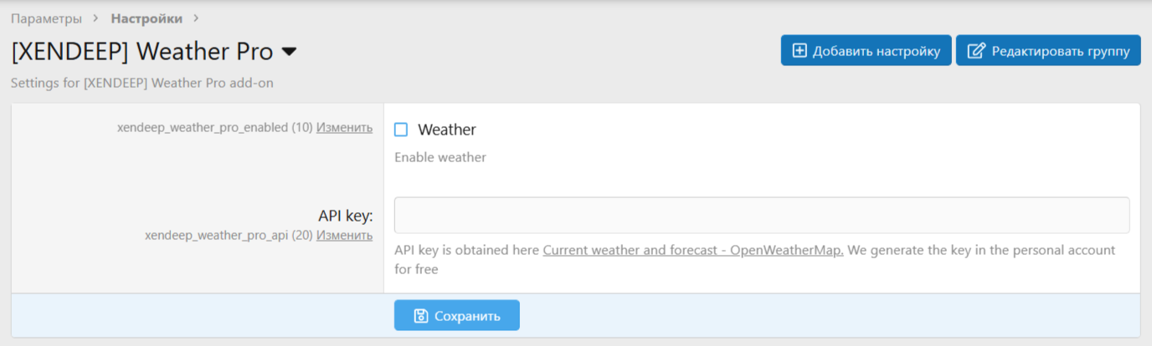The image size is (1152, 346).
Task: Click Изменить next to xendeep_weather_pro_api
Action: tap(344, 236)
